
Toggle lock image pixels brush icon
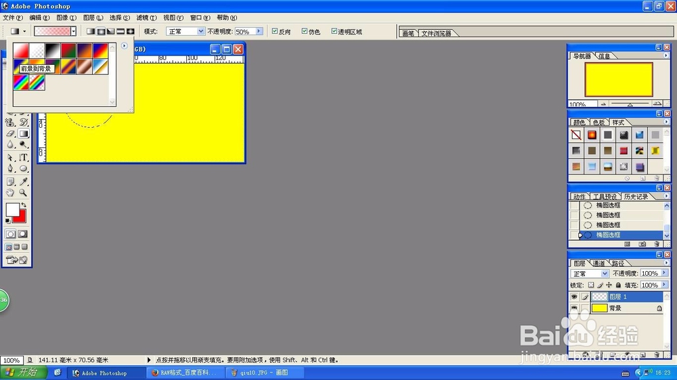click(x=600, y=285)
